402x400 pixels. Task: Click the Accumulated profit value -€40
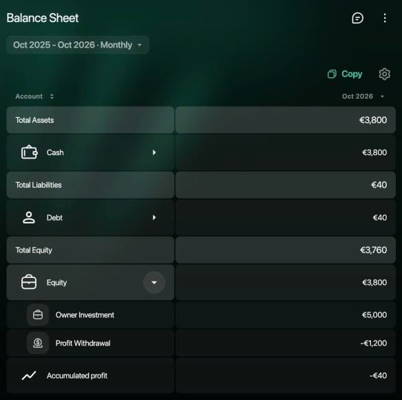[378, 376]
